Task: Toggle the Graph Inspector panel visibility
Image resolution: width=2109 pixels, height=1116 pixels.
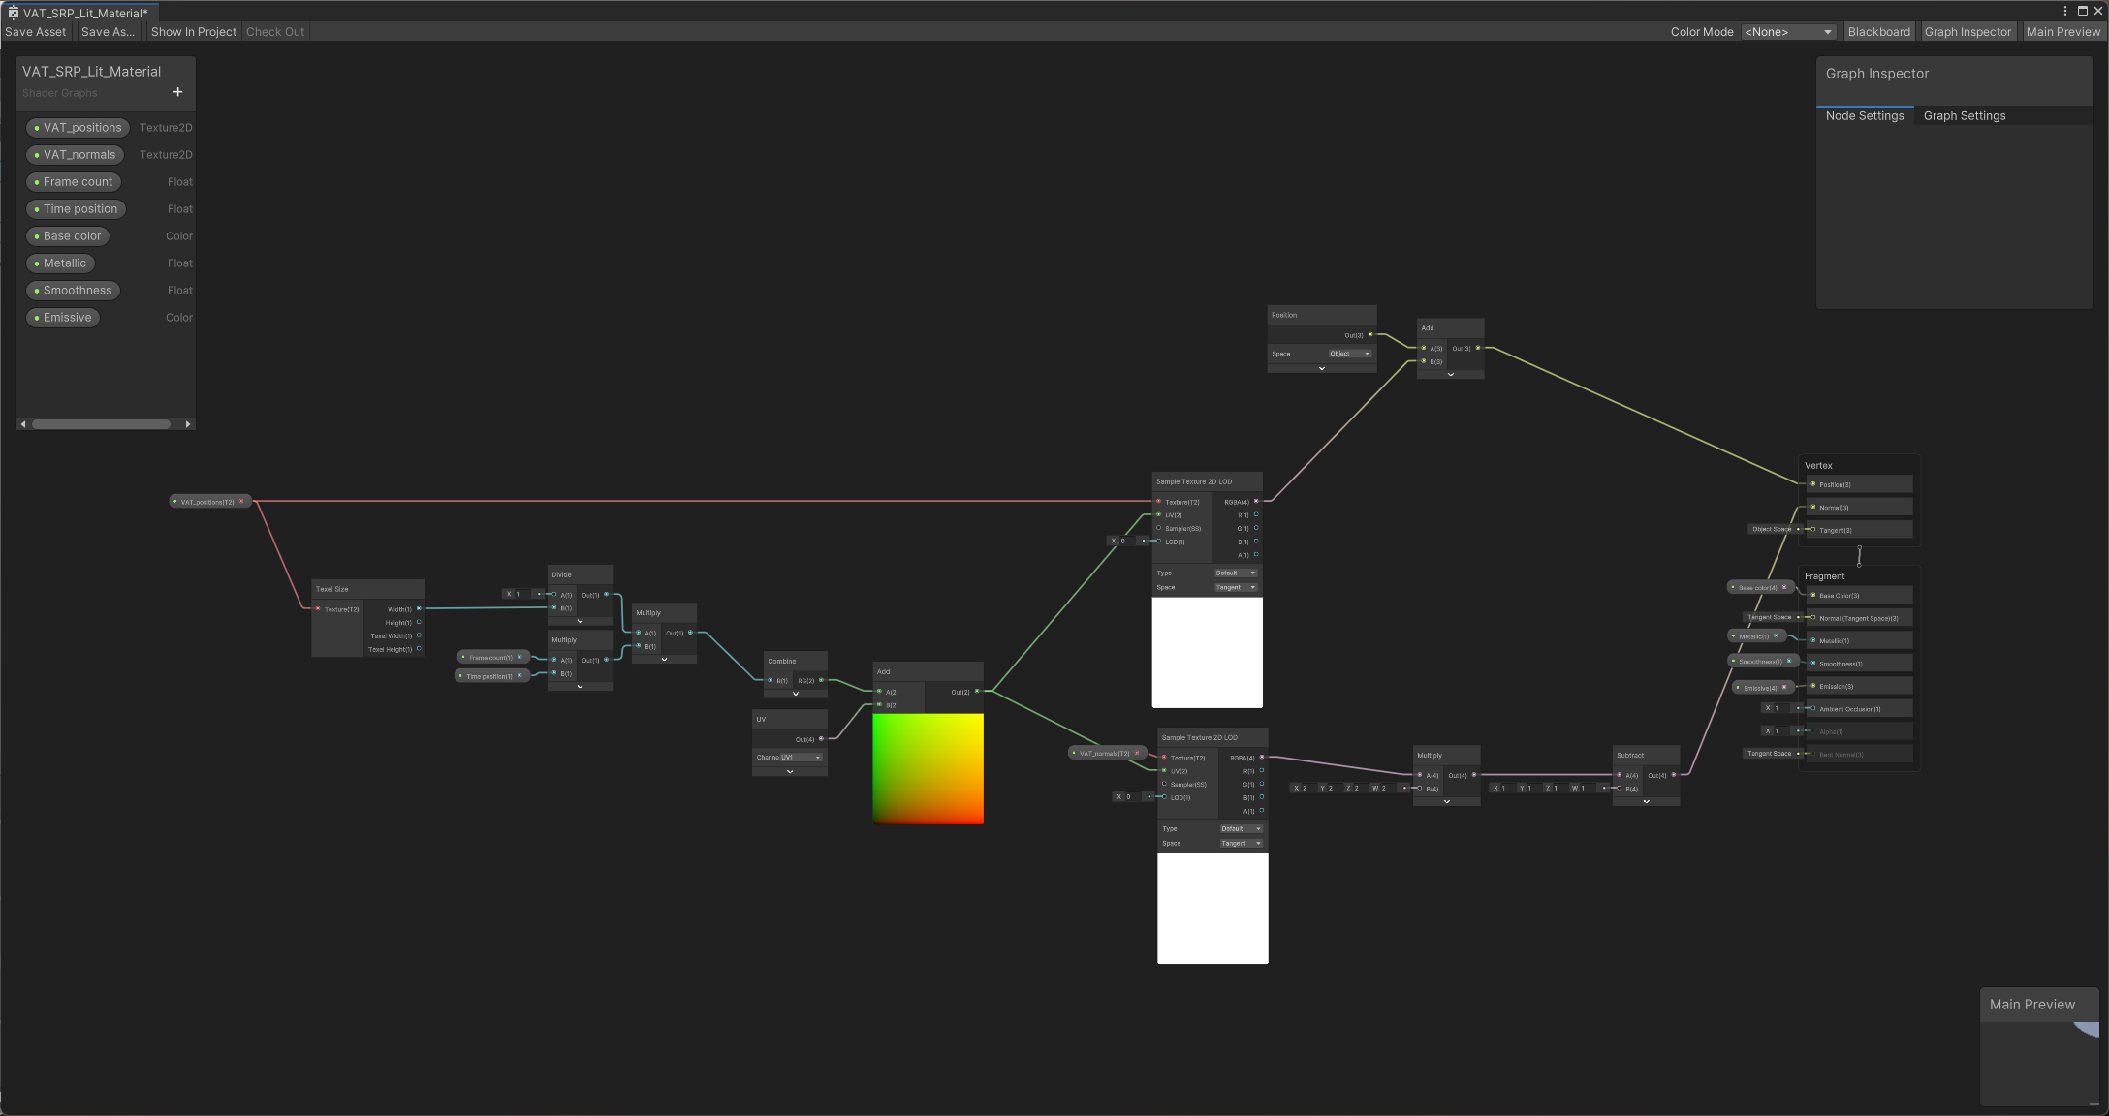Action: coord(1967,32)
